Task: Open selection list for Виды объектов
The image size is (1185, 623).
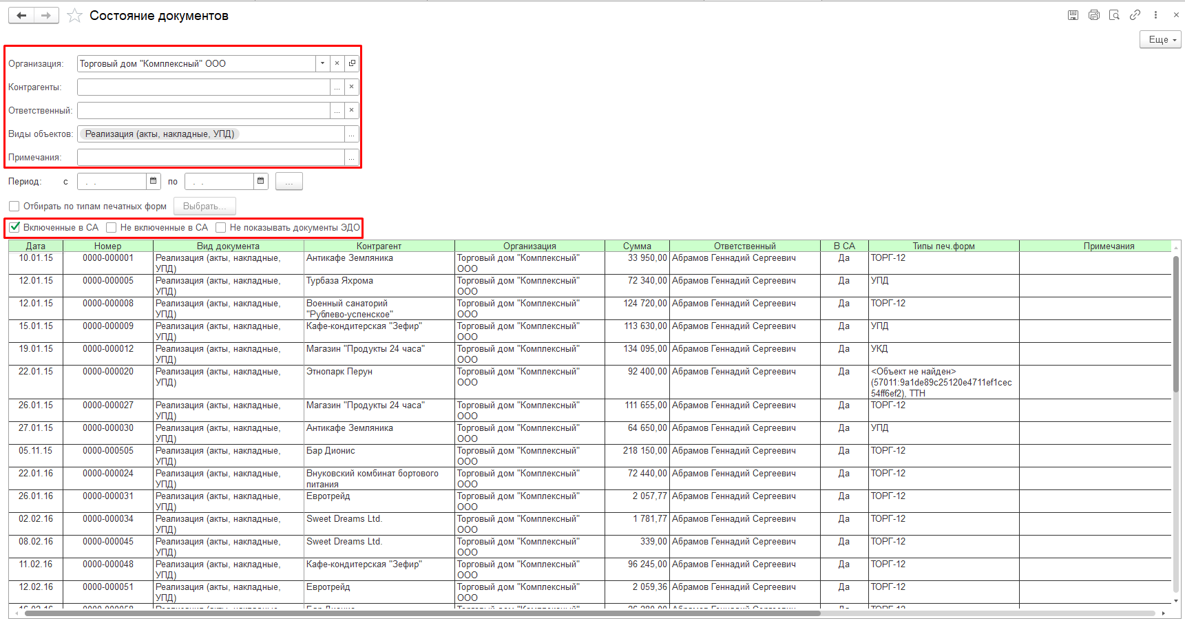Action: coord(352,134)
